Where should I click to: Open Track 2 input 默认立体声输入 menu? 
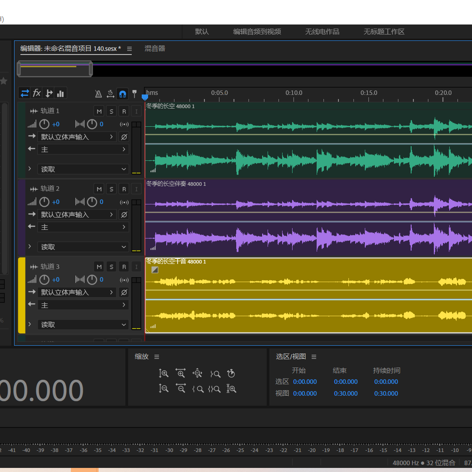tap(77, 214)
